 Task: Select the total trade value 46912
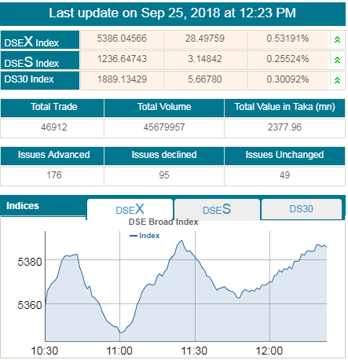[54, 127]
